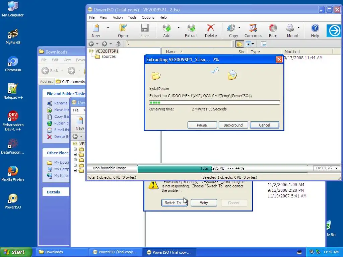
Task: Click the Non-bootable Image status label
Action: click(110, 168)
